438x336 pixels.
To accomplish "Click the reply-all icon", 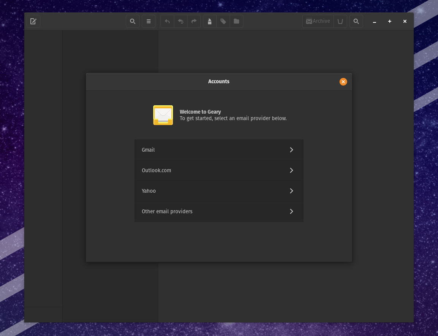I will pos(181,21).
